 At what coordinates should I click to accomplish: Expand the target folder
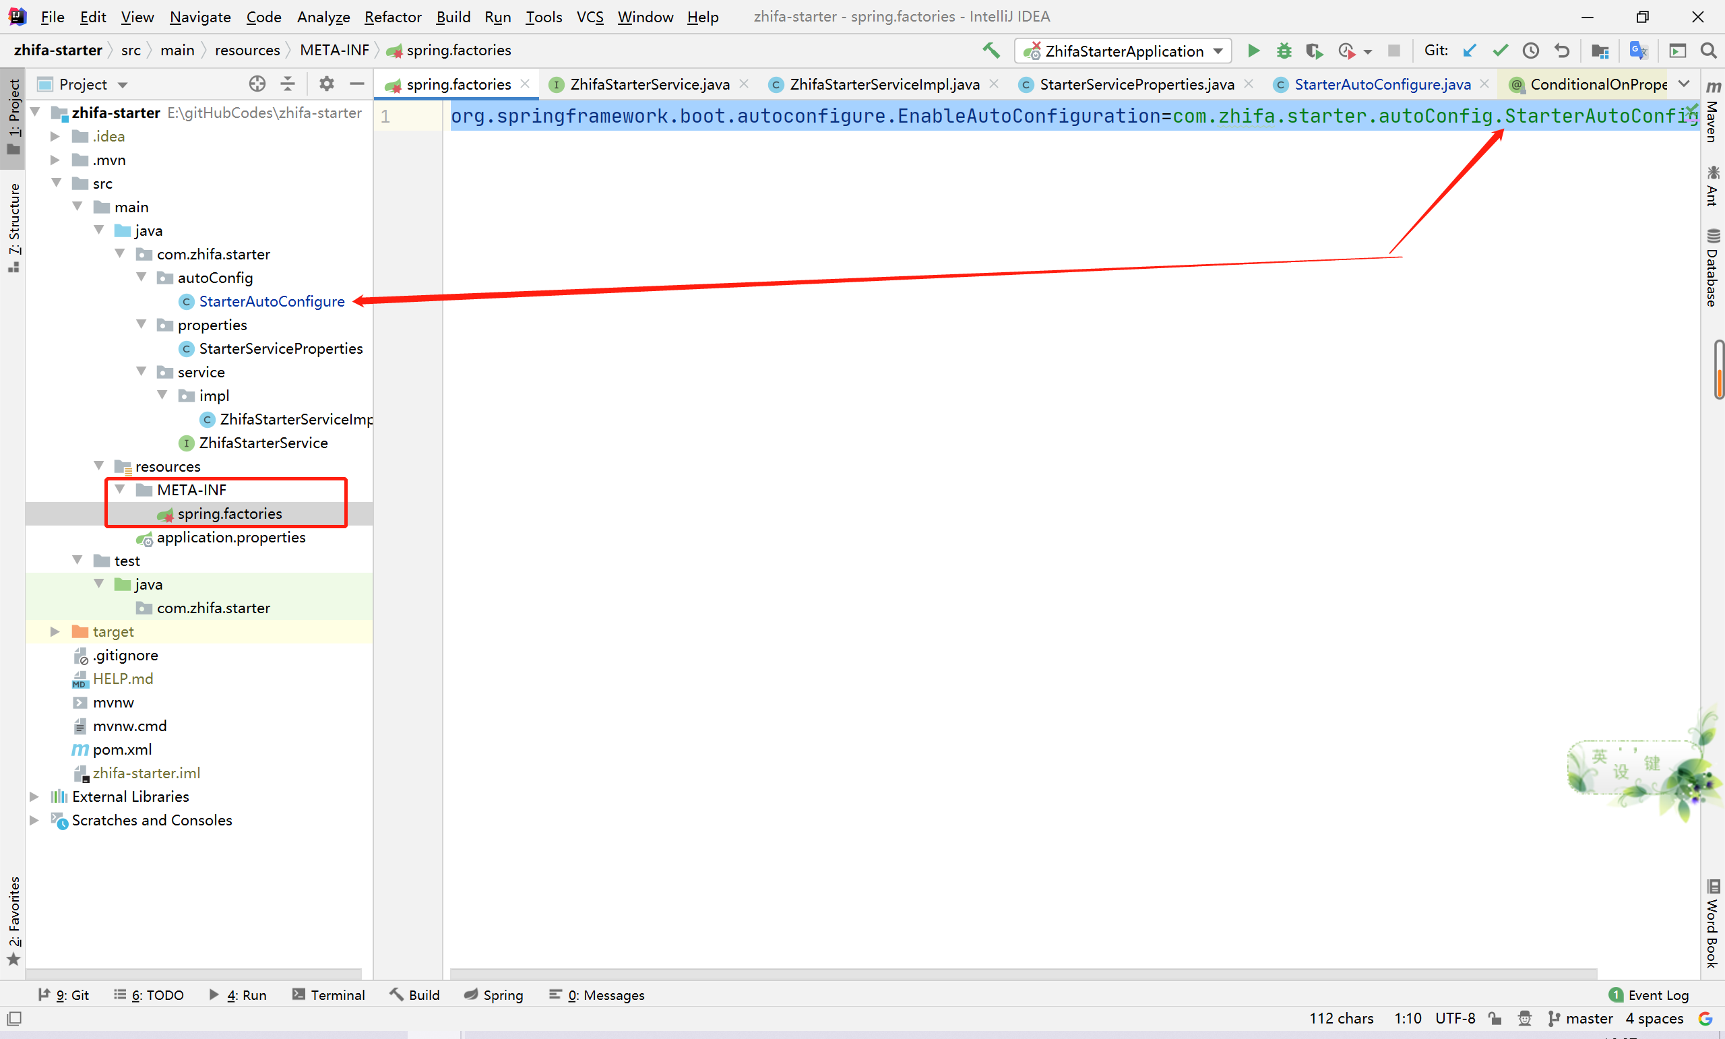(55, 631)
